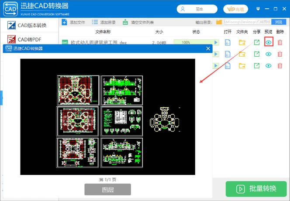Click the 输出目录 label
The image size is (290, 201).
point(204,22)
